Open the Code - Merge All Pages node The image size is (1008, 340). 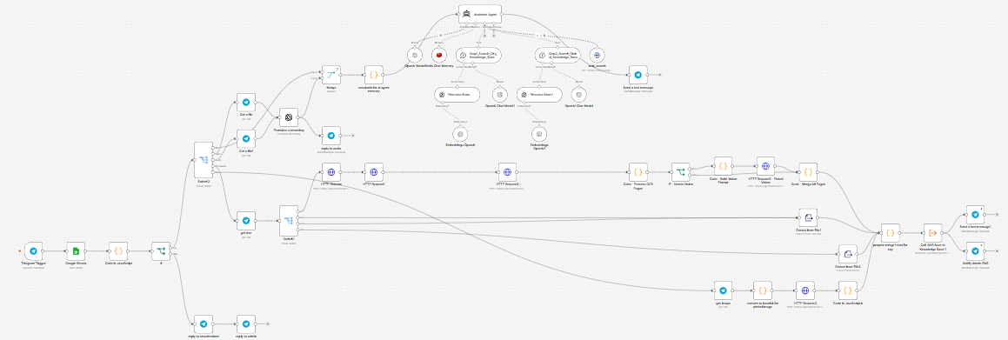pos(808,172)
